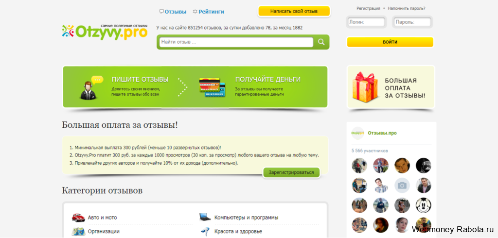The height and width of the screenshot is (238, 498).
Task: Focus the Найти отзыв search field
Action: [x=236, y=42]
